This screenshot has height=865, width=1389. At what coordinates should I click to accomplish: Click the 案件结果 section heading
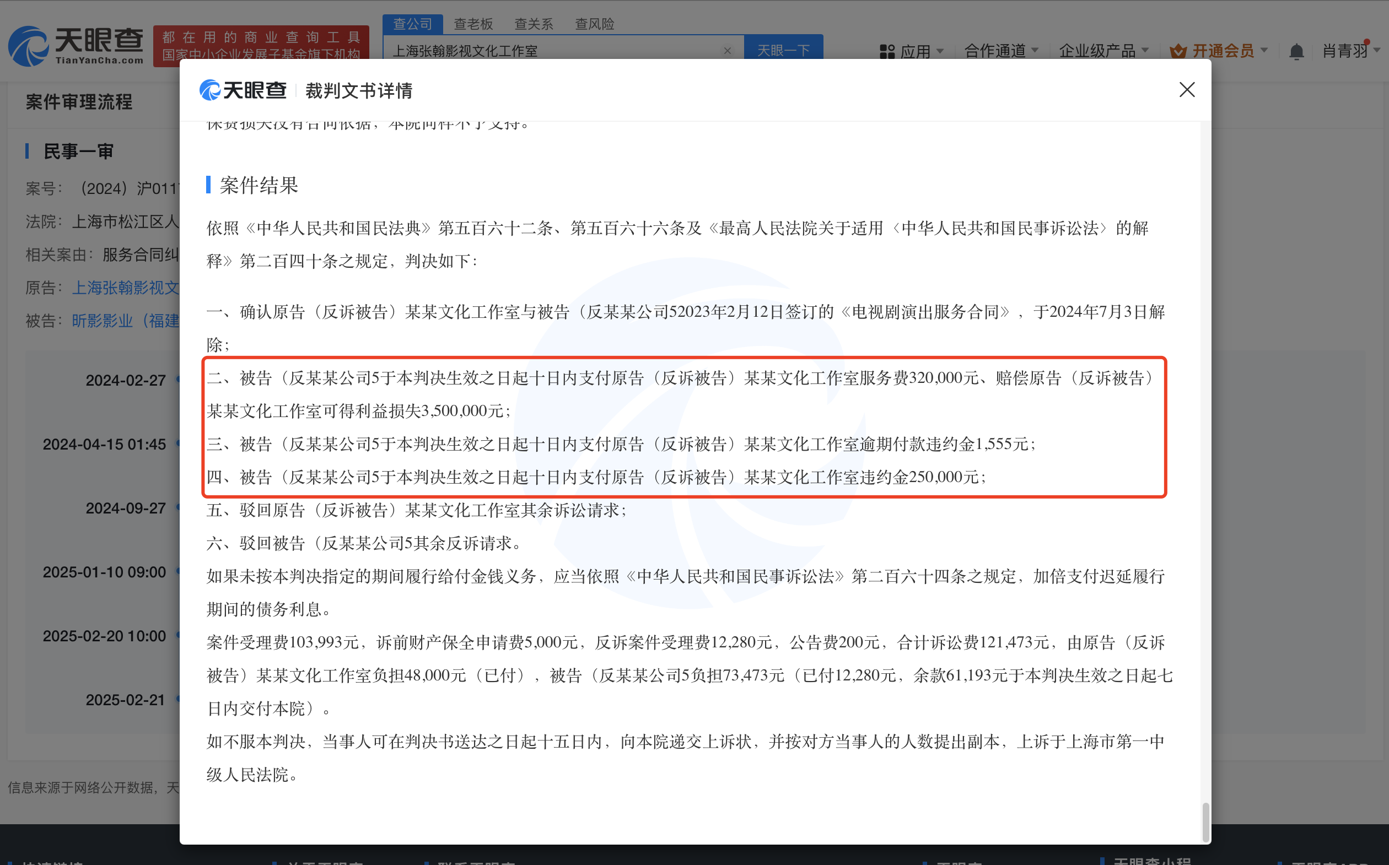(259, 185)
